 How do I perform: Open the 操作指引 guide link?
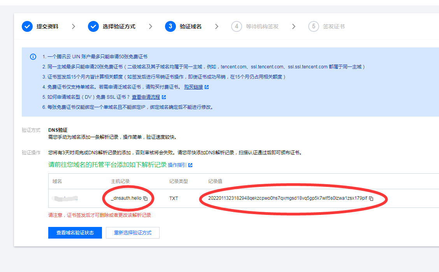[177, 165]
